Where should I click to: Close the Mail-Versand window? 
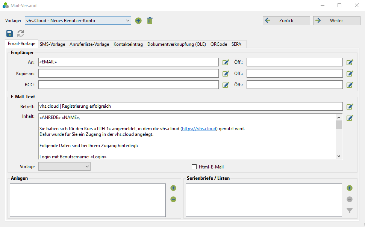(x=357, y=5)
